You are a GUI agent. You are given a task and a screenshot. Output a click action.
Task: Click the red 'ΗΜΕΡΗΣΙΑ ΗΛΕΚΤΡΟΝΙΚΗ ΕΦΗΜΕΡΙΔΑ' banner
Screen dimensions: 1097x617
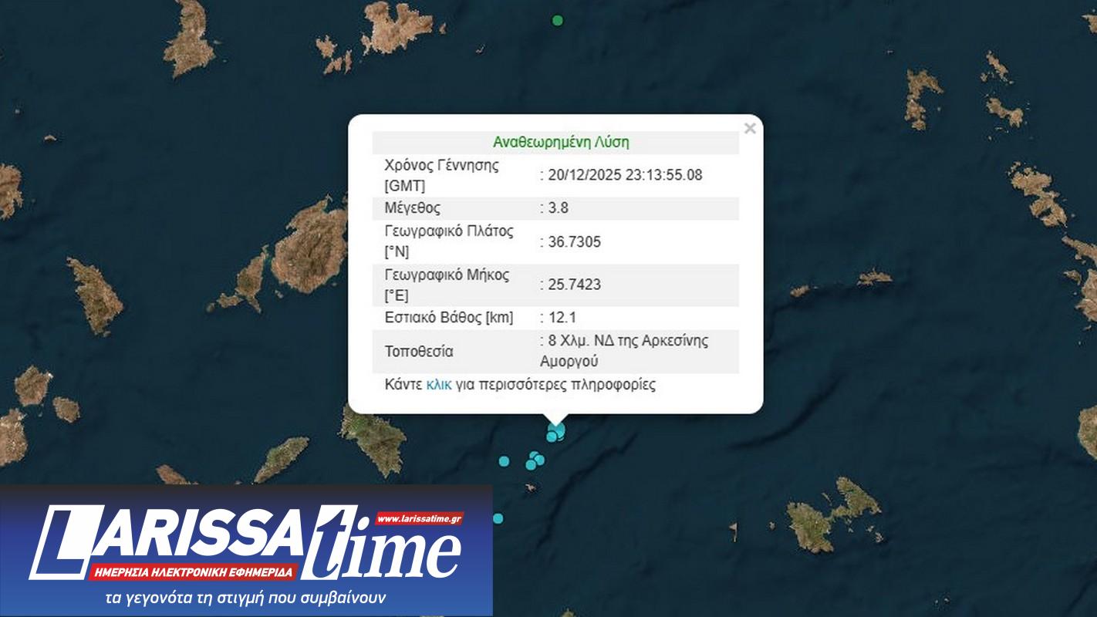coord(194,572)
